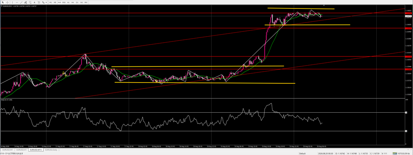This screenshot has width=413, height=155.
Task: Select the Fibonacci retracement tool
Action: click(x=30, y=2)
